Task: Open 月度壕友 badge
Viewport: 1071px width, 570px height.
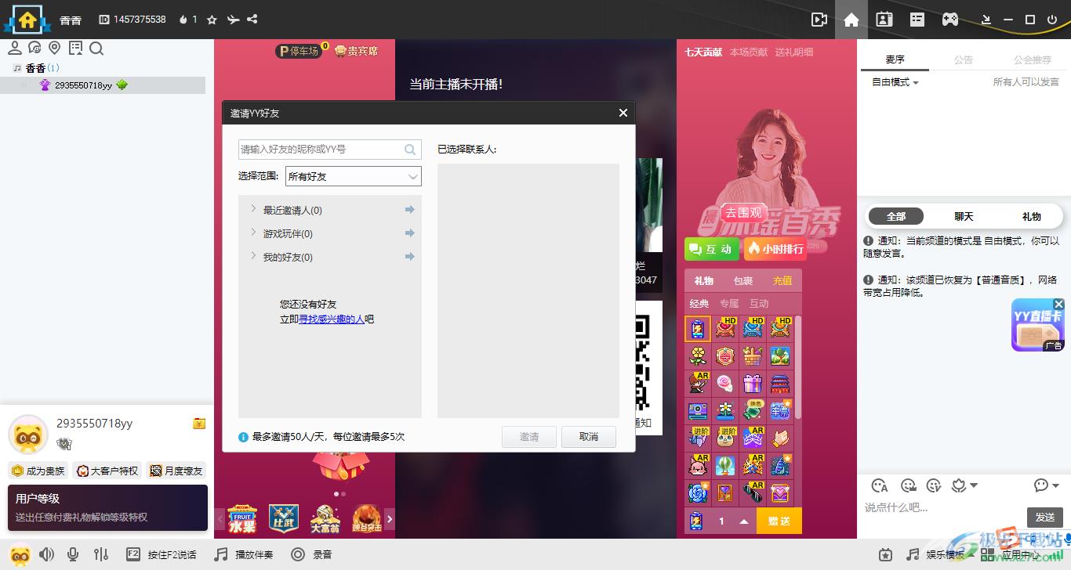Action: (176, 471)
